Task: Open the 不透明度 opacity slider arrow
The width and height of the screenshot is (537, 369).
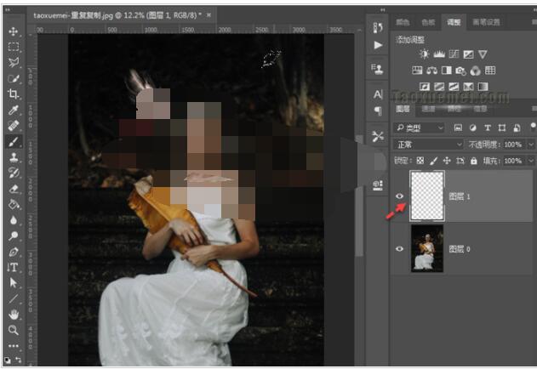Action: (531, 145)
